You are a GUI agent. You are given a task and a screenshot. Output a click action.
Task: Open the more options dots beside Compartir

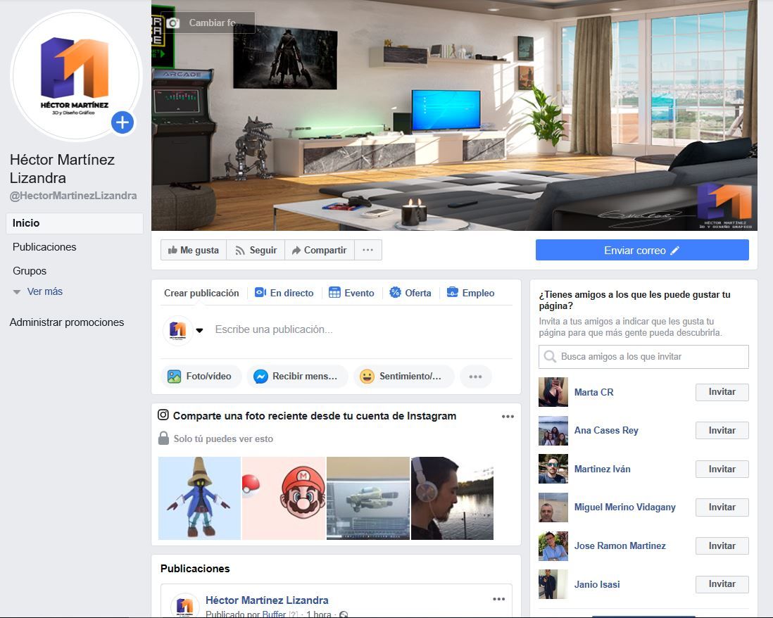click(367, 250)
